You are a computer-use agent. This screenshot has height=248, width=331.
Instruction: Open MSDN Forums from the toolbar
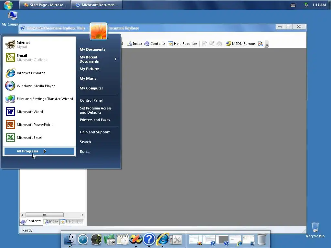(x=240, y=44)
